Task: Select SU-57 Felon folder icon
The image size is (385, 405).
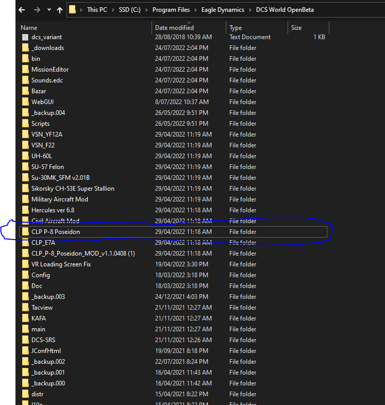Action: (x=25, y=167)
